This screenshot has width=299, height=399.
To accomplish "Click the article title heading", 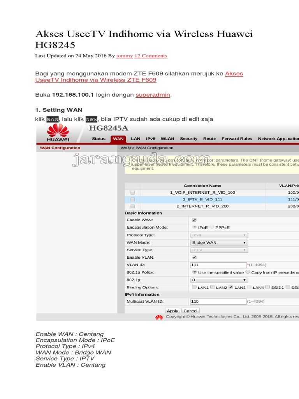I will click(144, 39).
